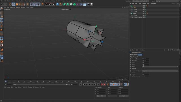
Task: Click the timeline preview range slider bar
Action: (x=41, y=84)
